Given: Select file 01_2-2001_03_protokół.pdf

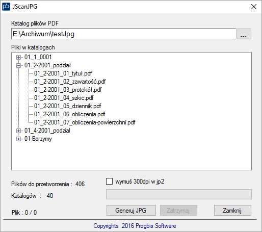Looking at the screenshot, I should click(x=68, y=90).
